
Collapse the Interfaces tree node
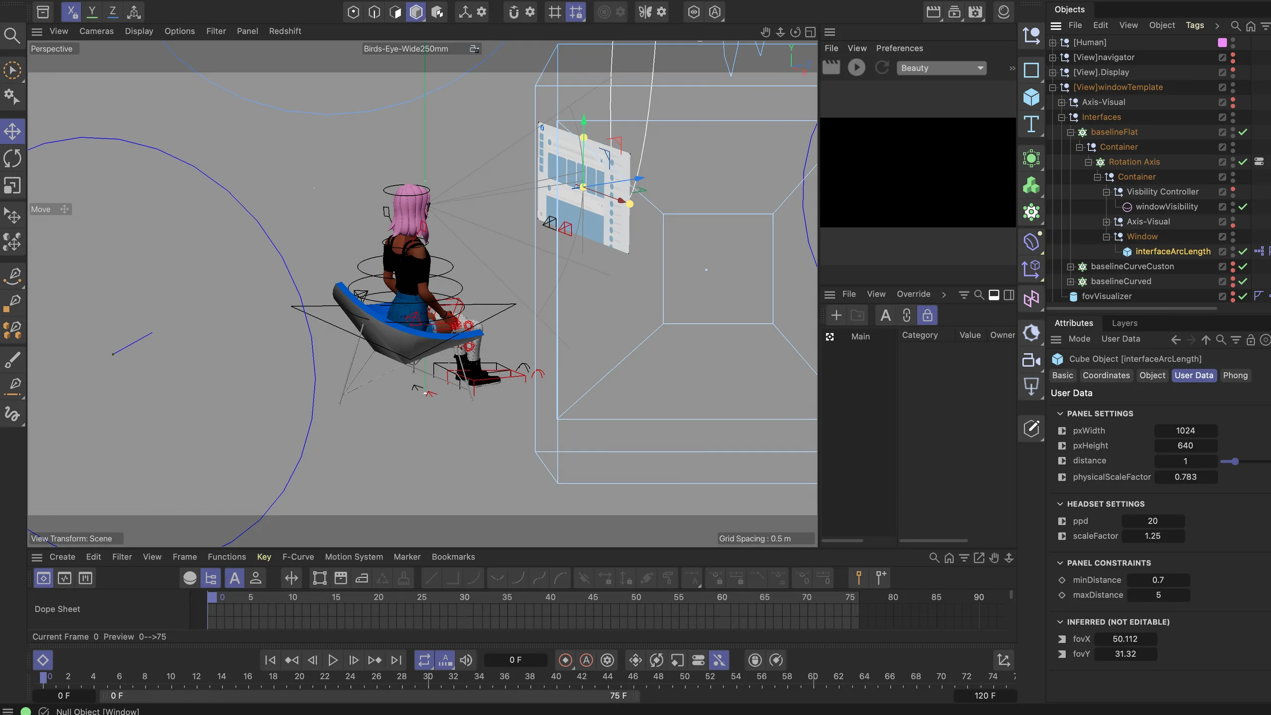tap(1061, 117)
